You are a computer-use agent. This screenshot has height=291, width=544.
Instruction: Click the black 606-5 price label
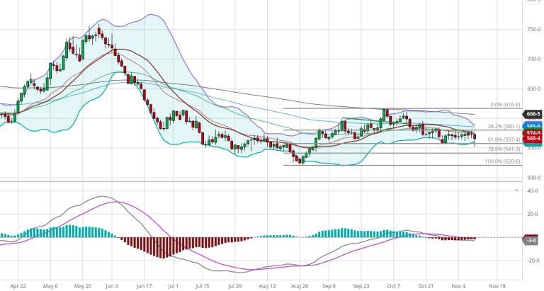tap(533, 114)
